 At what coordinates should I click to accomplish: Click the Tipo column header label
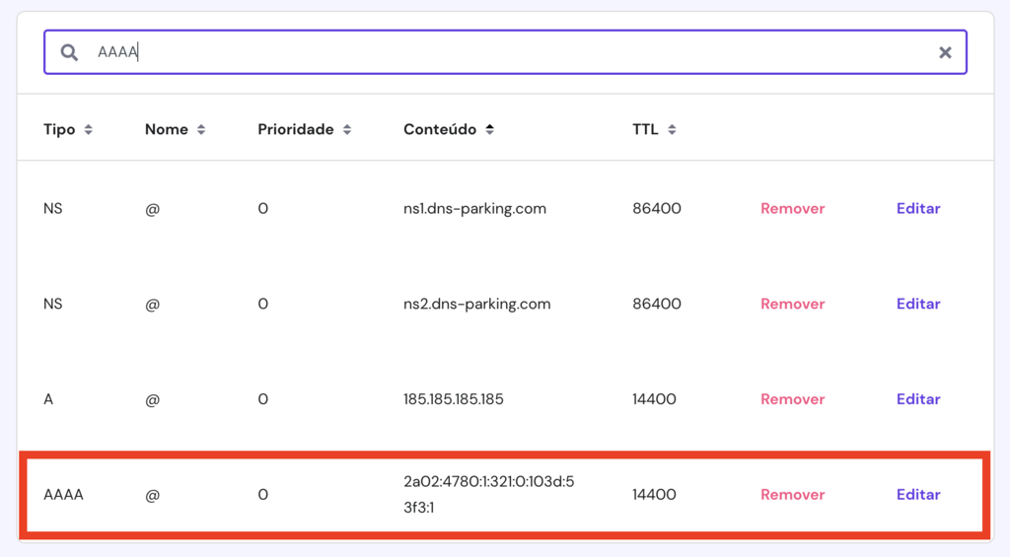tap(59, 130)
